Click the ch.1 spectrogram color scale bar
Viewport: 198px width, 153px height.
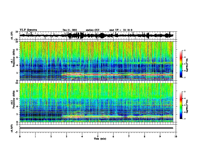click(181, 64)
